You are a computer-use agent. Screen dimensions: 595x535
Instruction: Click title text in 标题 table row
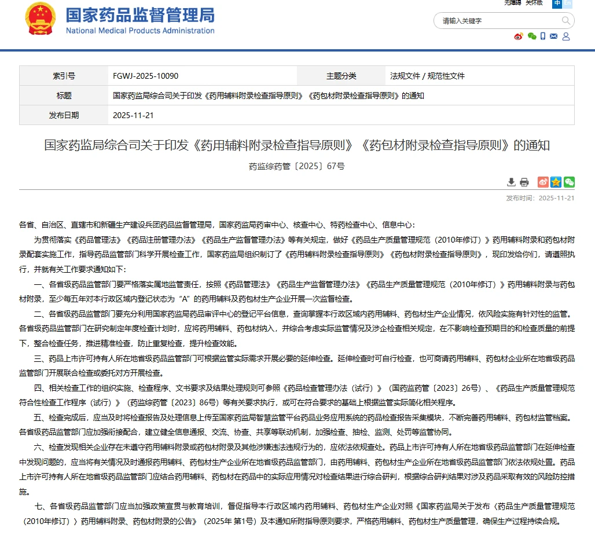click(x=269, y=96)
